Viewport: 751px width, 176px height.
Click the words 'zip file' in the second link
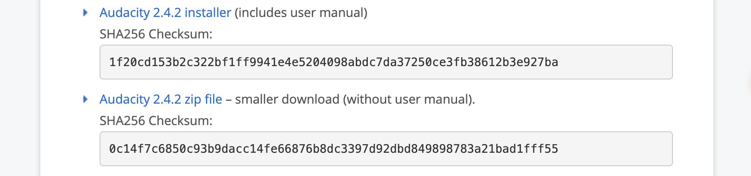pos(203,99)
